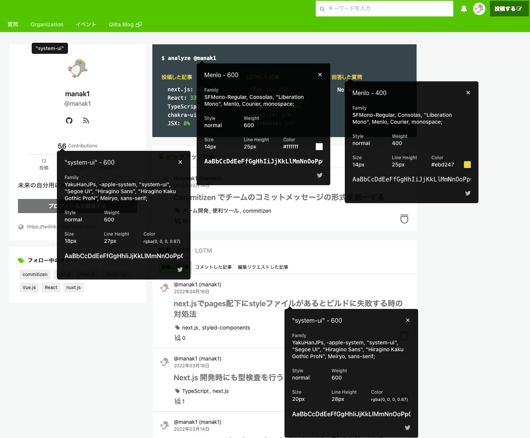Focus the キーワードを入力 search field
The image size is (530, 438).
click(385, 8)
